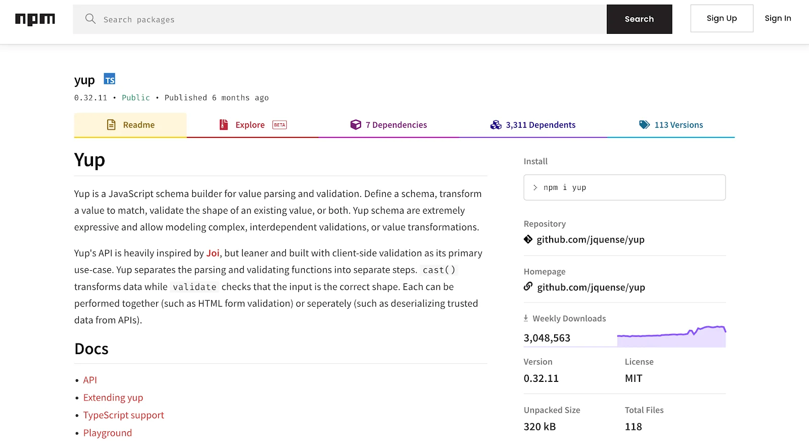Click the weekly downloads arrow icon
Viewport: 809px width, 441px height.
click(x=526, y=318)
